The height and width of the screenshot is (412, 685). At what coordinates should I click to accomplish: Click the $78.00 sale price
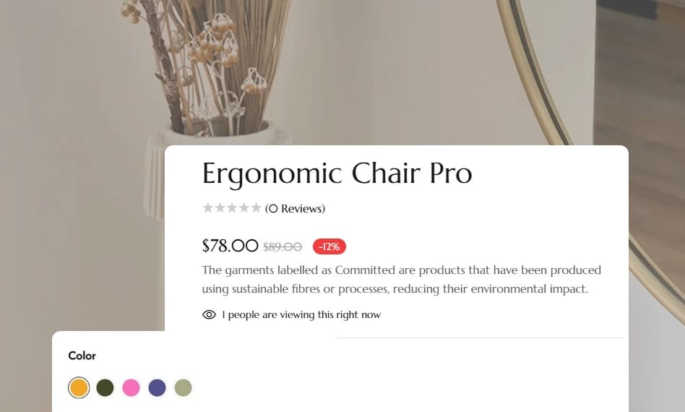pos(230,246)
